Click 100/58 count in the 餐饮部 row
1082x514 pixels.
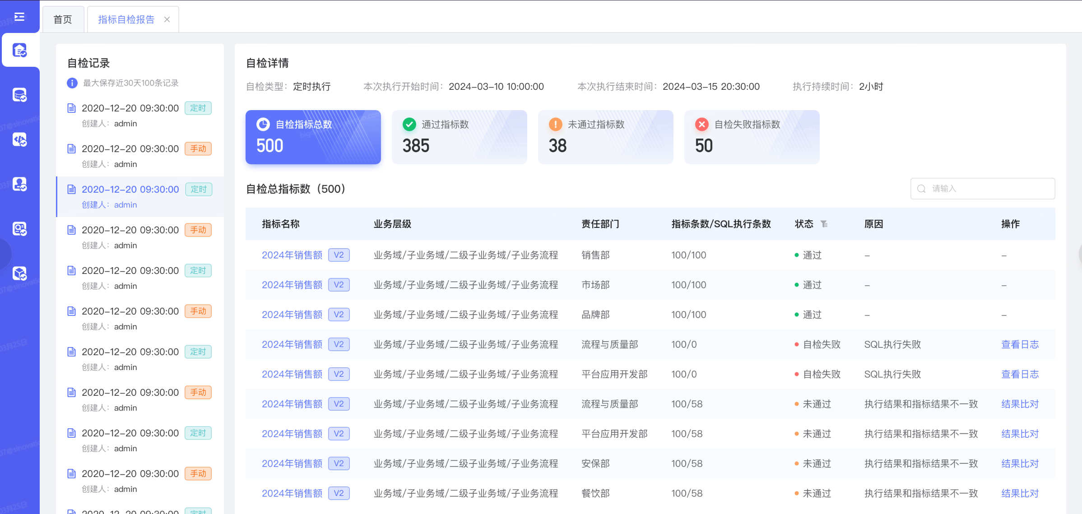(687, 493)
